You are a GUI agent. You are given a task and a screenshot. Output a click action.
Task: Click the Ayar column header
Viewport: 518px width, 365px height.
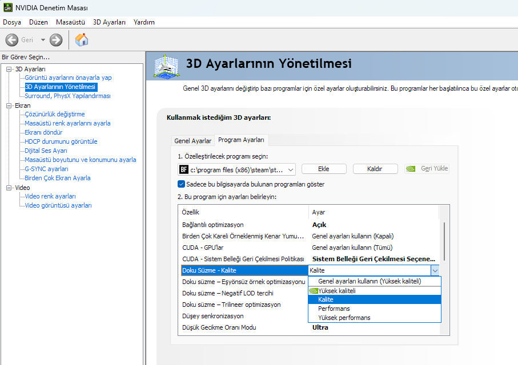(x=374, y=212)
